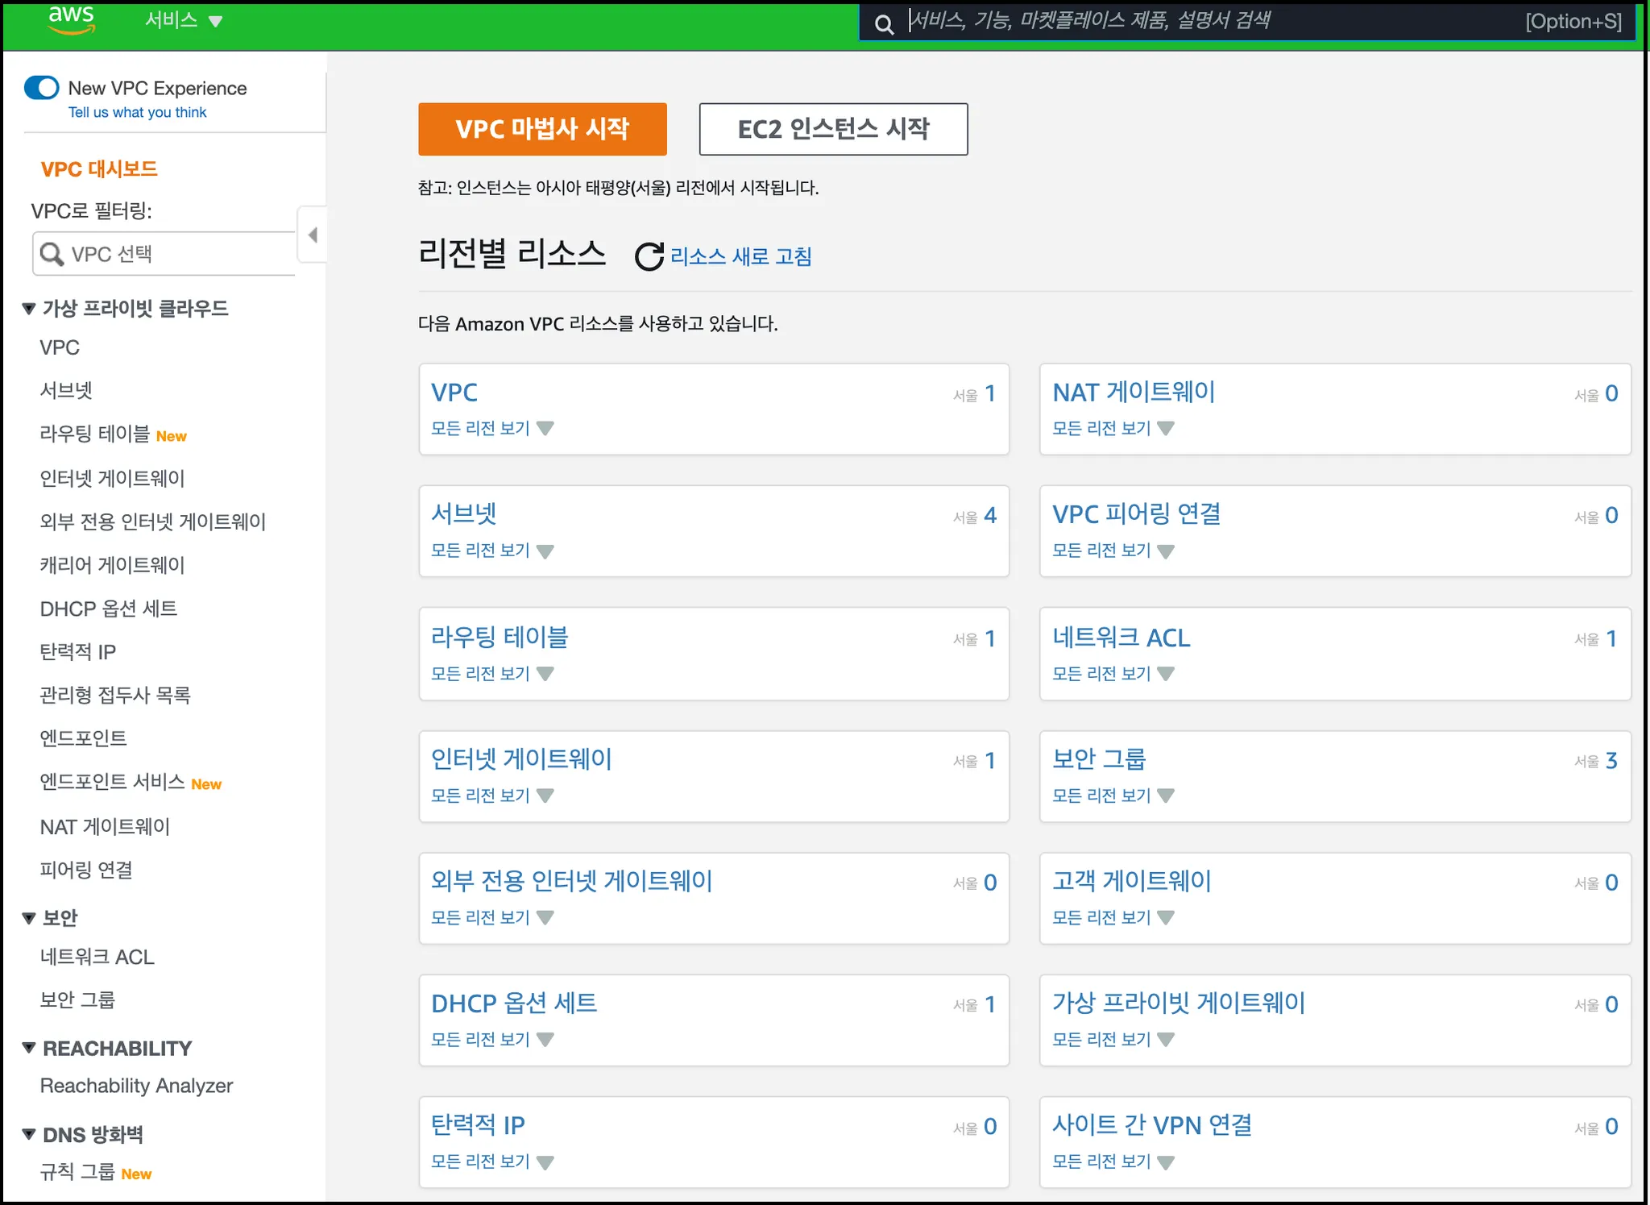This screenshot has width=1650, height=1205.
Task: Select 서브넷 in the sidebar menu
Action: point(66,391)
